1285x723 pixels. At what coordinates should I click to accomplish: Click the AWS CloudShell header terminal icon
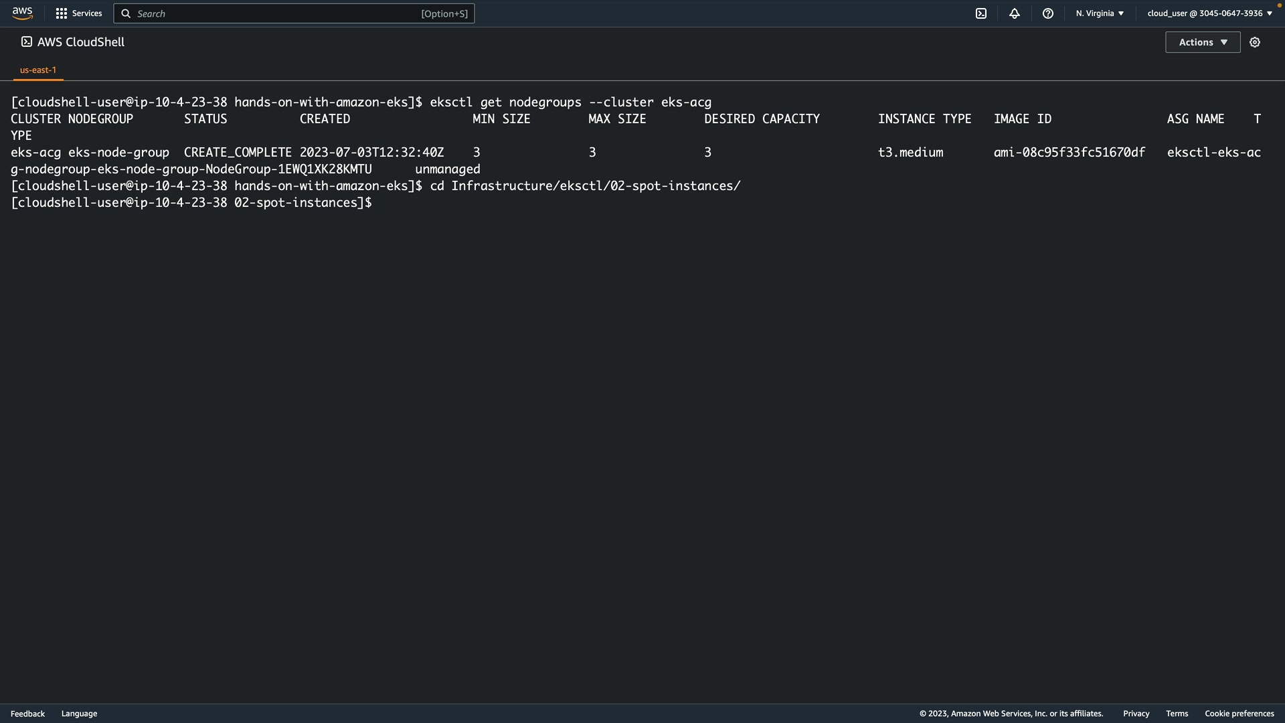27,42
